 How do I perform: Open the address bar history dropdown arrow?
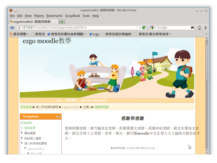(x=140, y=27)
